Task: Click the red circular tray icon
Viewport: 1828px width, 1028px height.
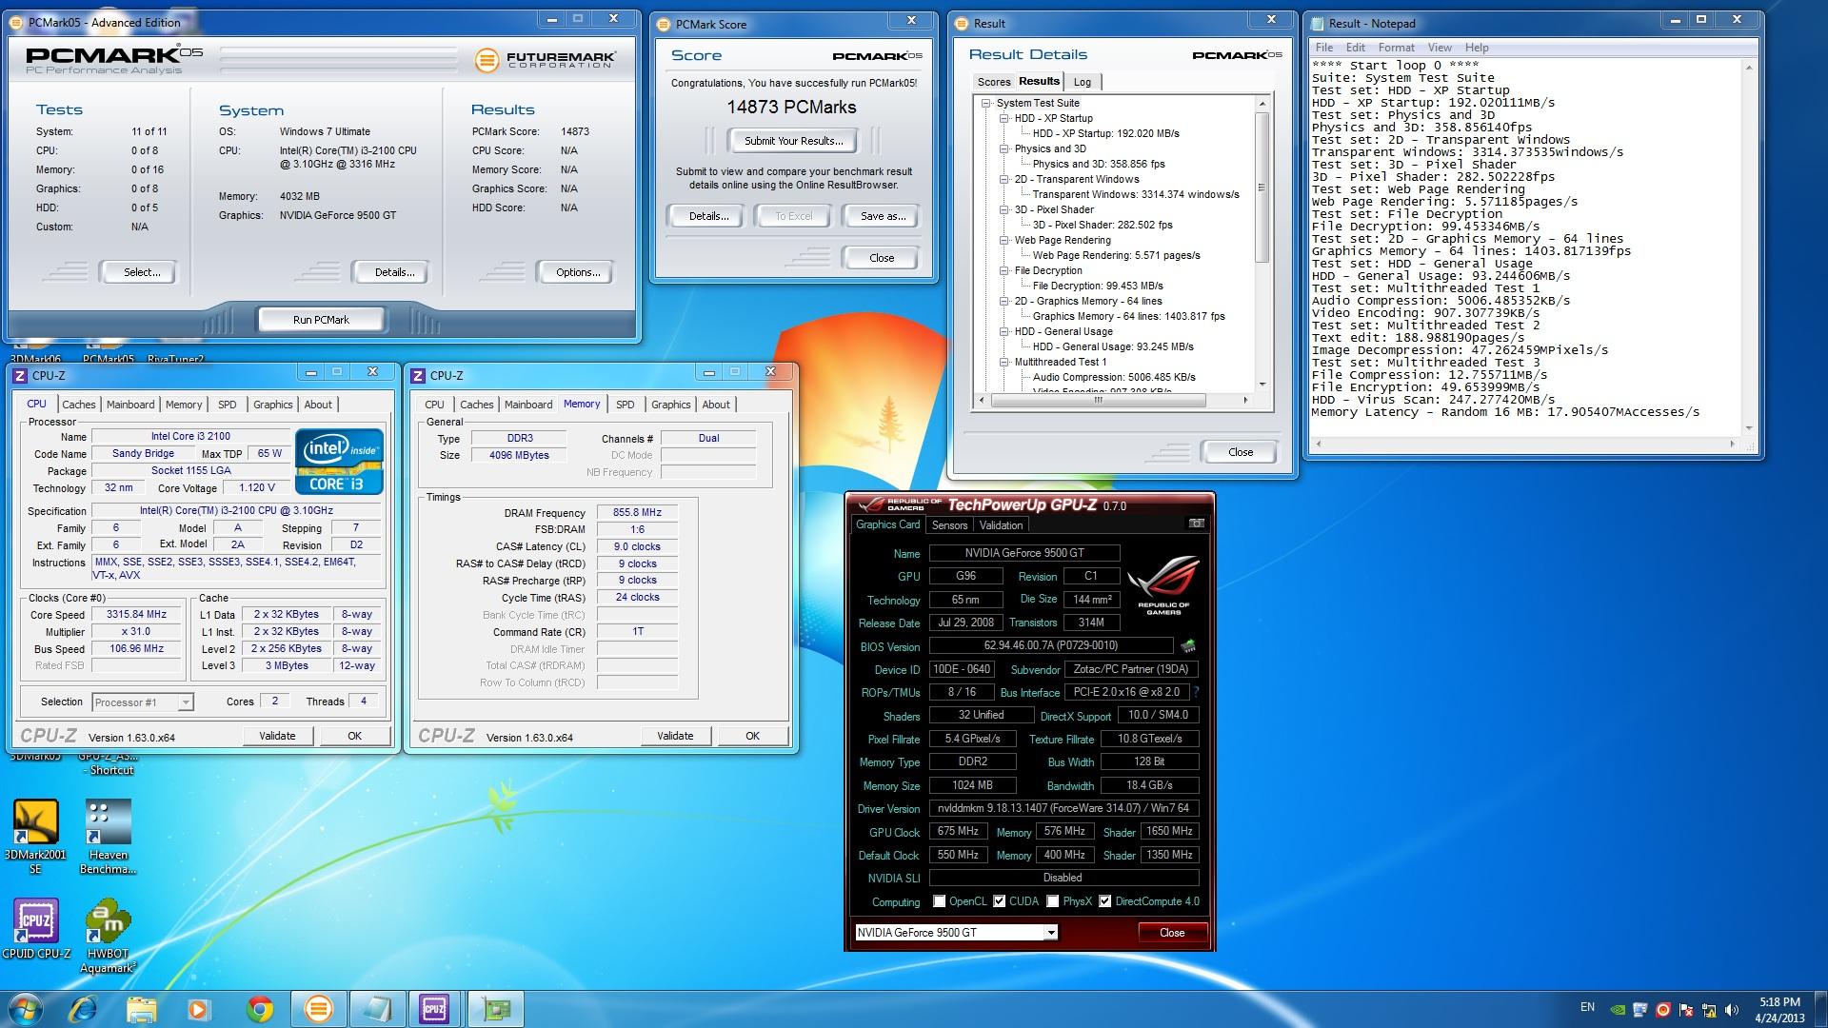Action: (1663, 1009)
